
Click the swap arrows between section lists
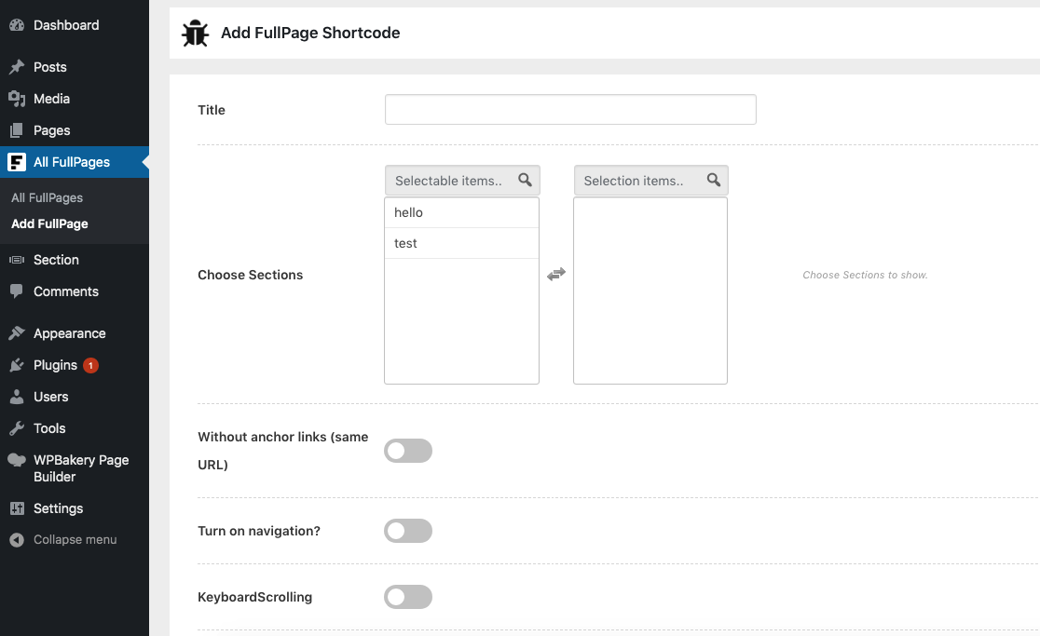coord(555,275)
